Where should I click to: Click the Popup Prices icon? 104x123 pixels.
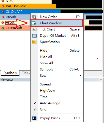[x=34, y=118]
